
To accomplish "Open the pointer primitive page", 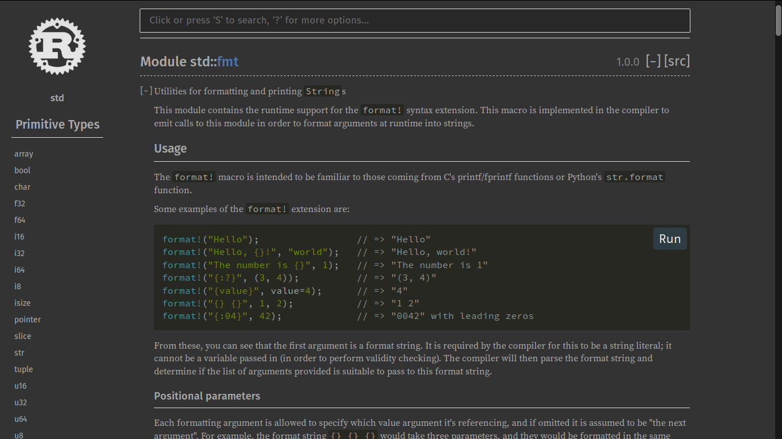I will [x=27, y=320].
